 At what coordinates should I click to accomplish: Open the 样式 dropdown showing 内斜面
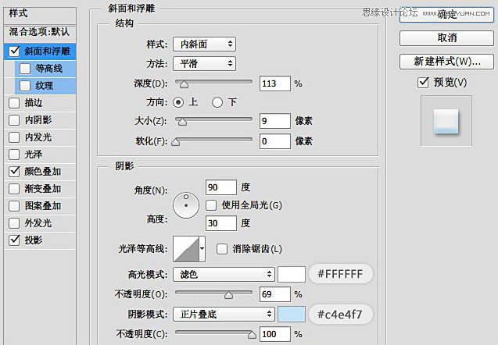click(204, 44)
